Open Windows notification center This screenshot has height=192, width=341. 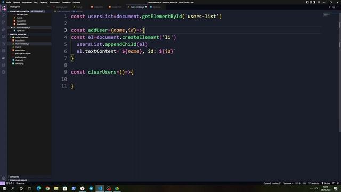[x=336, y=188]
